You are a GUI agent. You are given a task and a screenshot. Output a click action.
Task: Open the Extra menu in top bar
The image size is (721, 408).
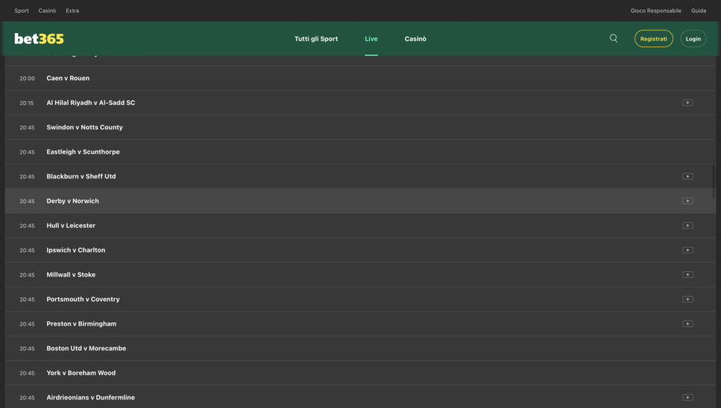click(x=73, y=11)
